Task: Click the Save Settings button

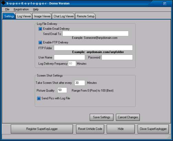Action: (x=101, y=117)
